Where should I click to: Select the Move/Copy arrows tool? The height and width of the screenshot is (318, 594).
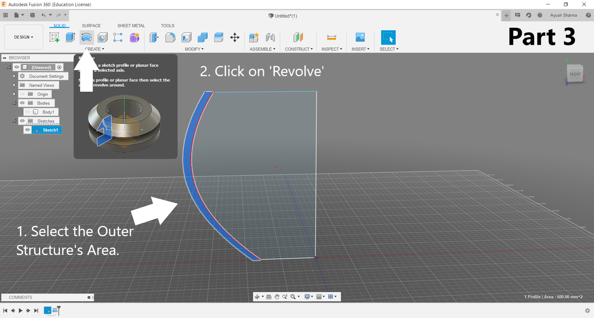point(235,38)
